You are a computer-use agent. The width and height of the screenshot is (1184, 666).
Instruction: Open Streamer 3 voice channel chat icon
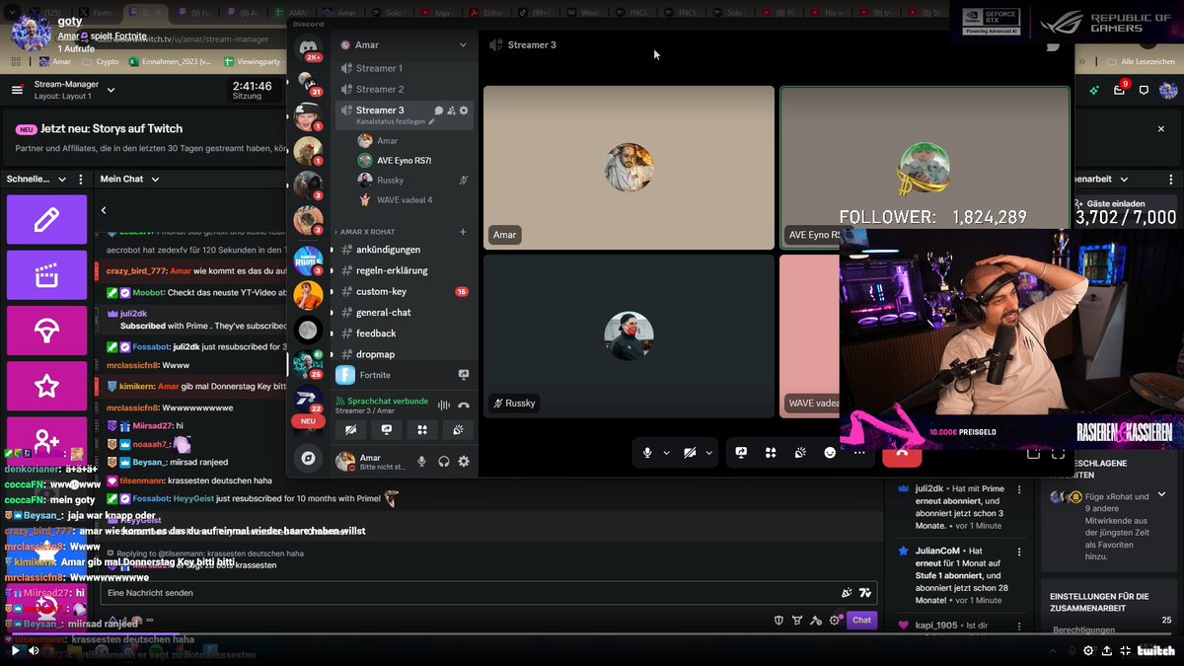(x=438, y=111)
